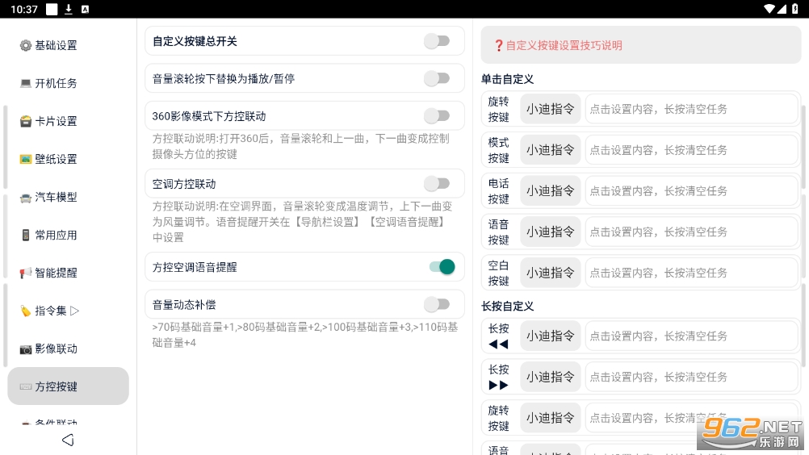The image size is (809, 455).
Task: Click the 影像联动 camera icon
Action: click(25, 349)
